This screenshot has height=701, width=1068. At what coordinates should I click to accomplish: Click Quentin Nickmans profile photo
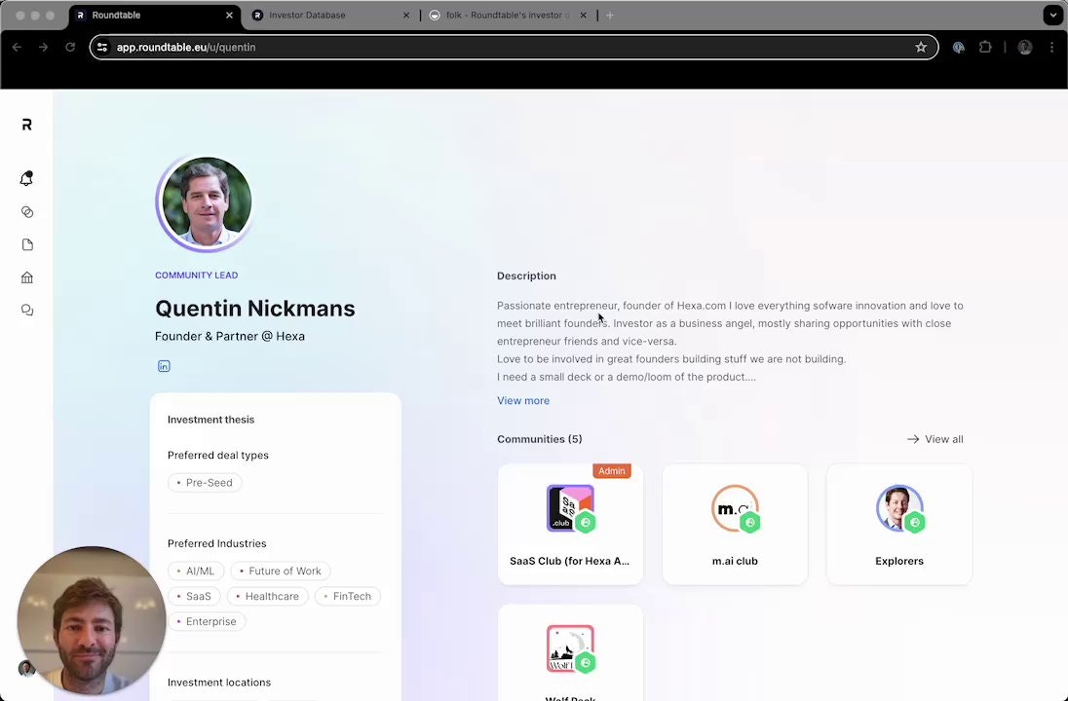click(x=206, y=203)
